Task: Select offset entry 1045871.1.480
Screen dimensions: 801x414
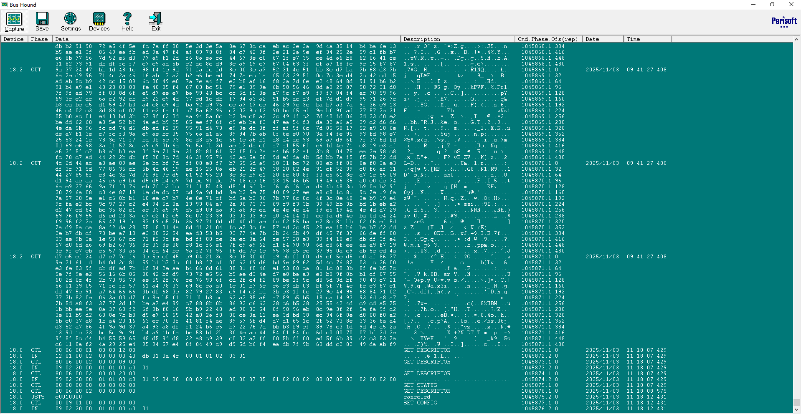Action: coord(543,344)
